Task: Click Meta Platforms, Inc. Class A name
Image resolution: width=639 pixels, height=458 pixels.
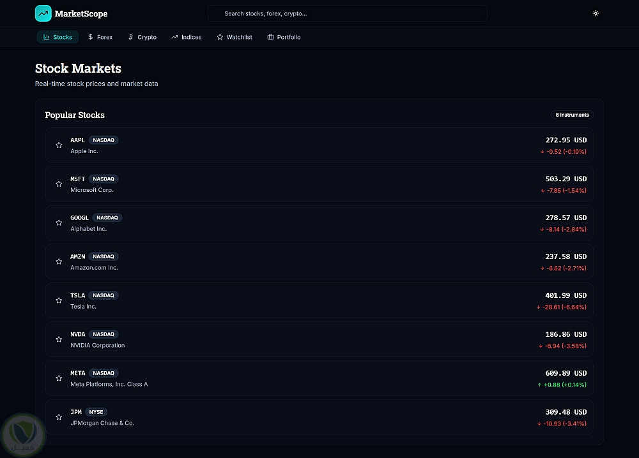Action: pos(109,384)
